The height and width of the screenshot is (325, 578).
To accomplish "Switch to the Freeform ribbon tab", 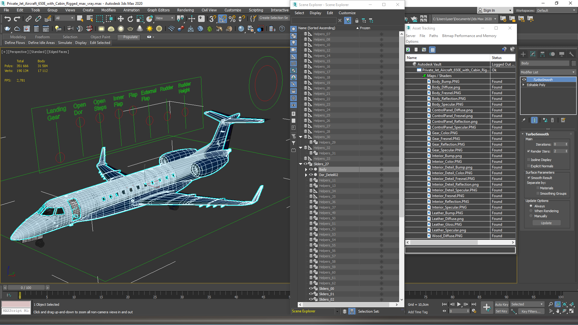I will tap(42, 37).
